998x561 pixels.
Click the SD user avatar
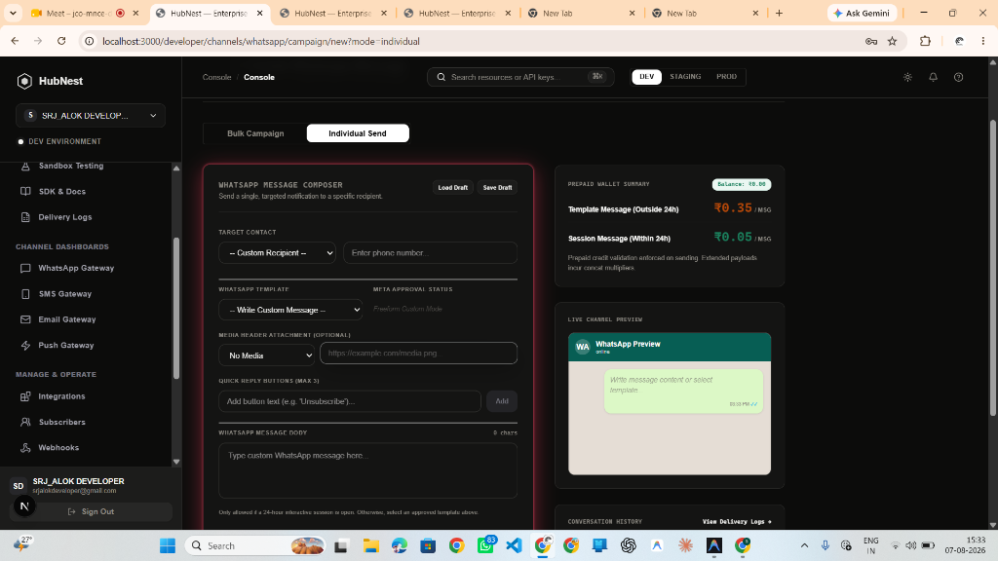tap(19, 486)
